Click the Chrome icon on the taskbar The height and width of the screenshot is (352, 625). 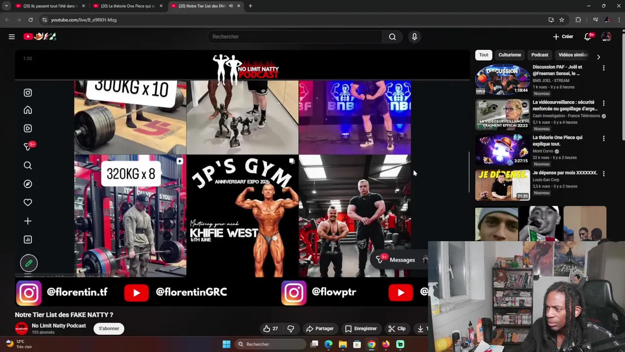[x=372, y=344]
